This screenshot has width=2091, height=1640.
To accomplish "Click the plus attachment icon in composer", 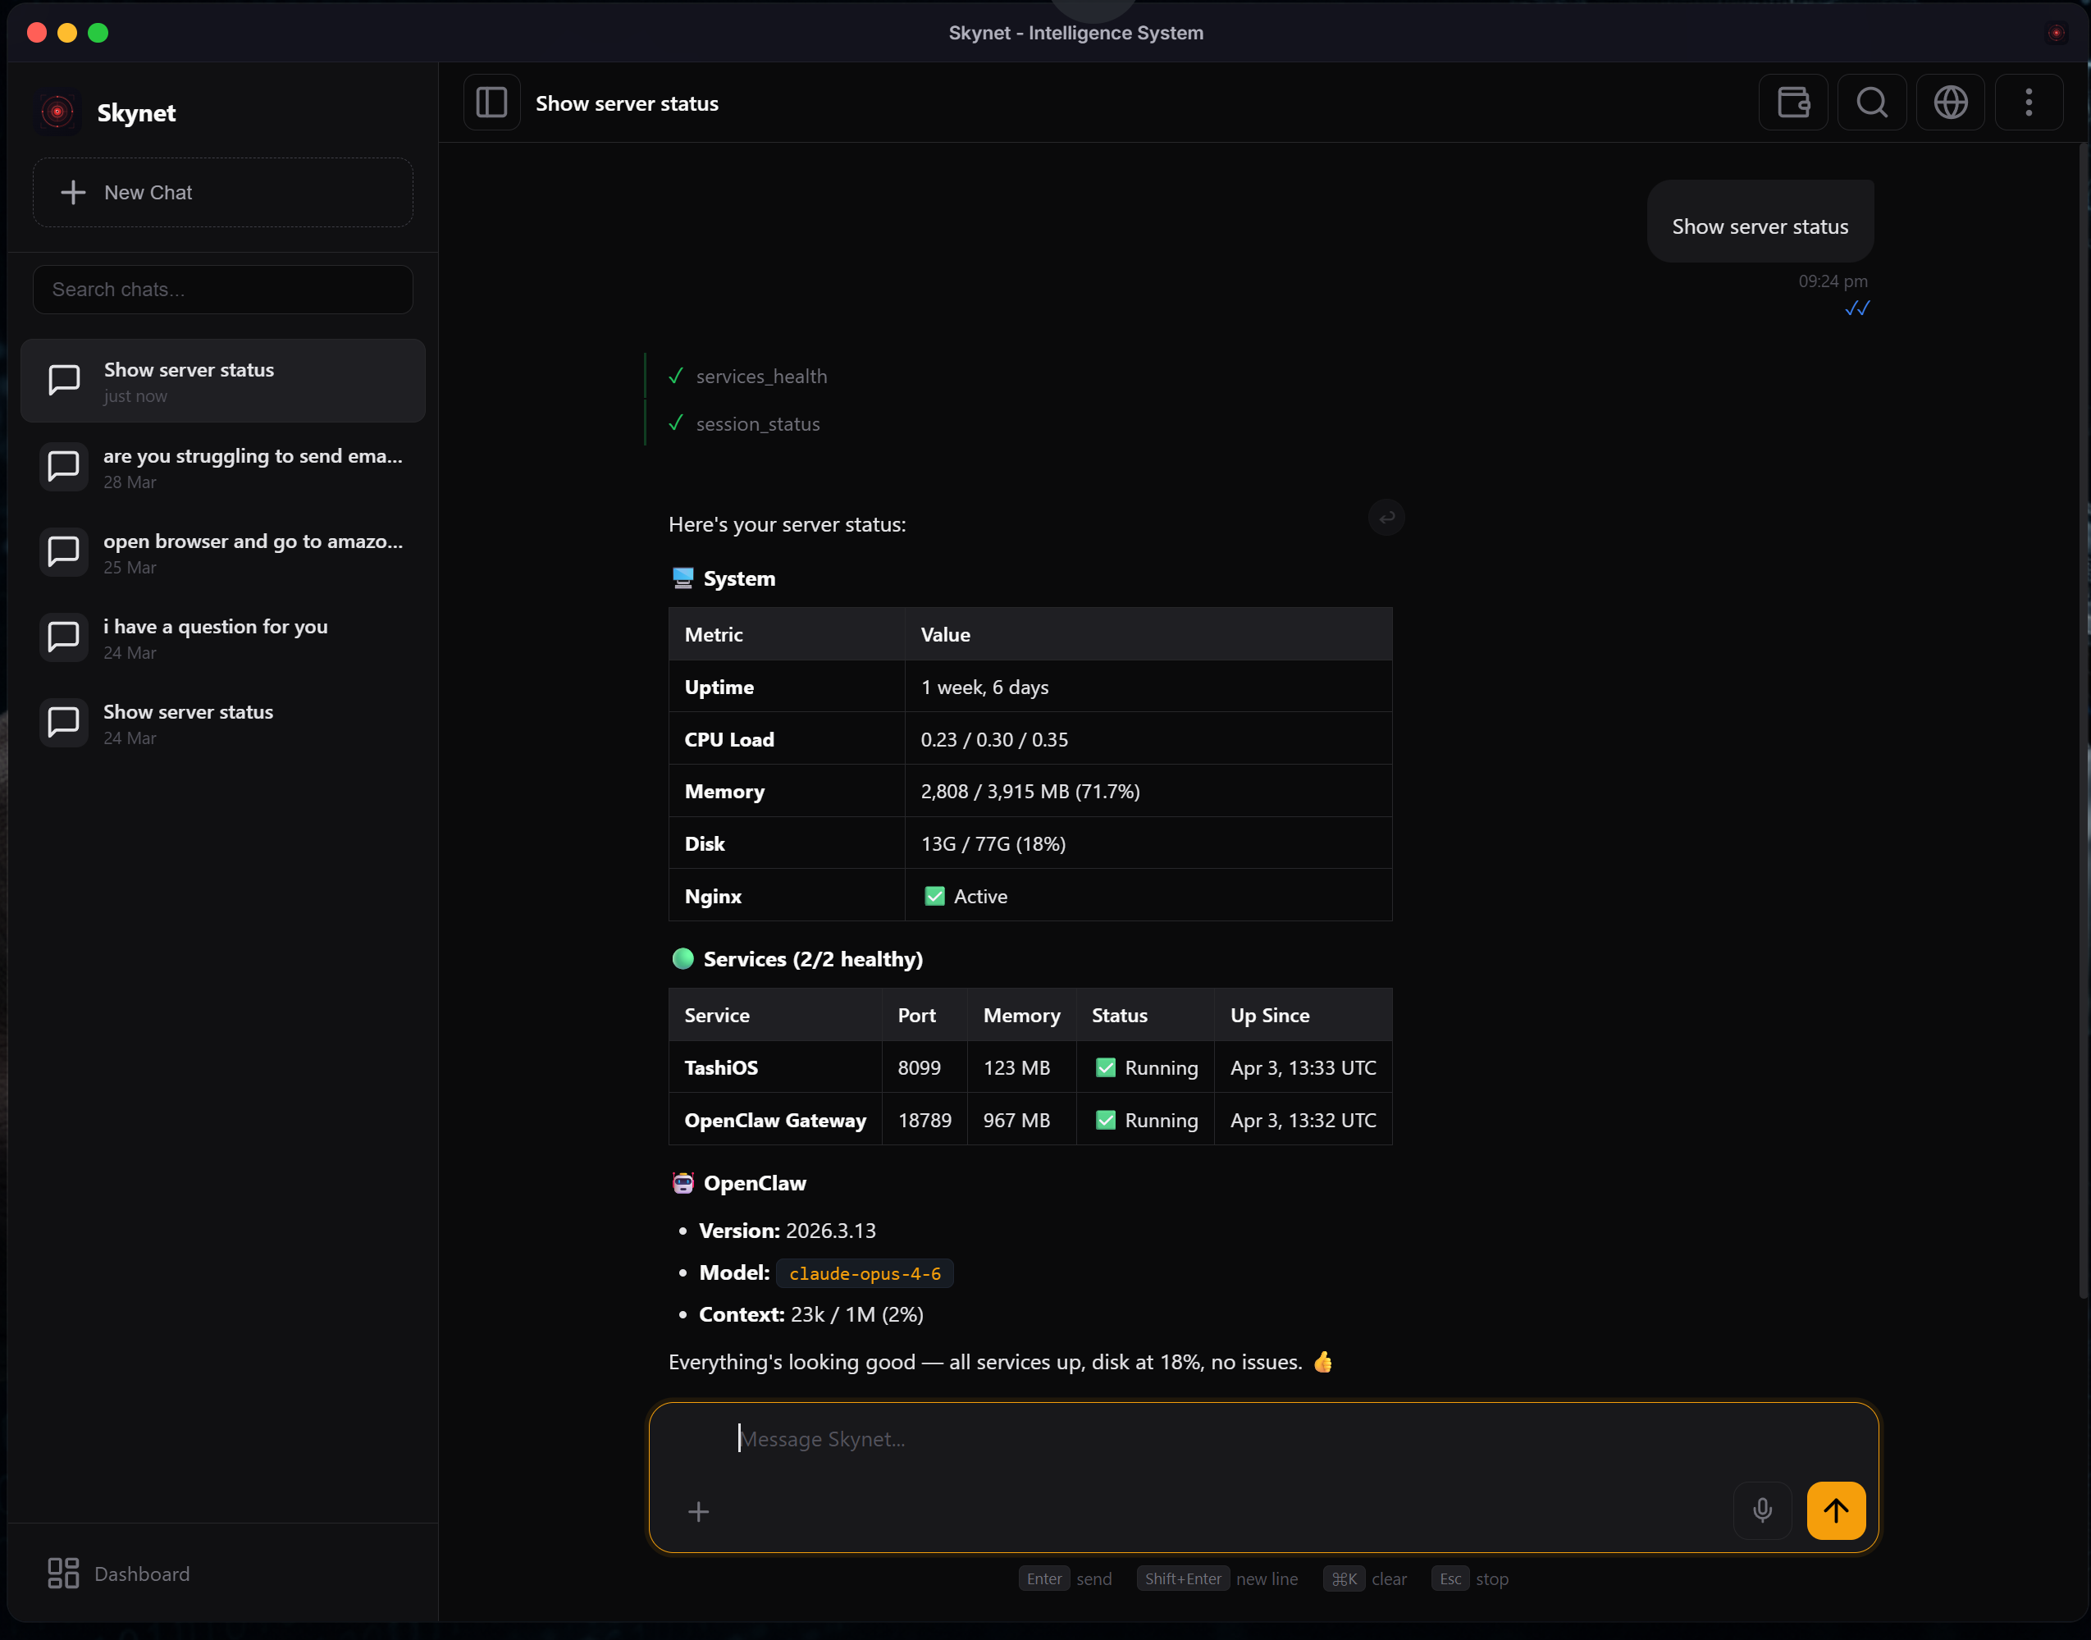I will click(699, 1512).
